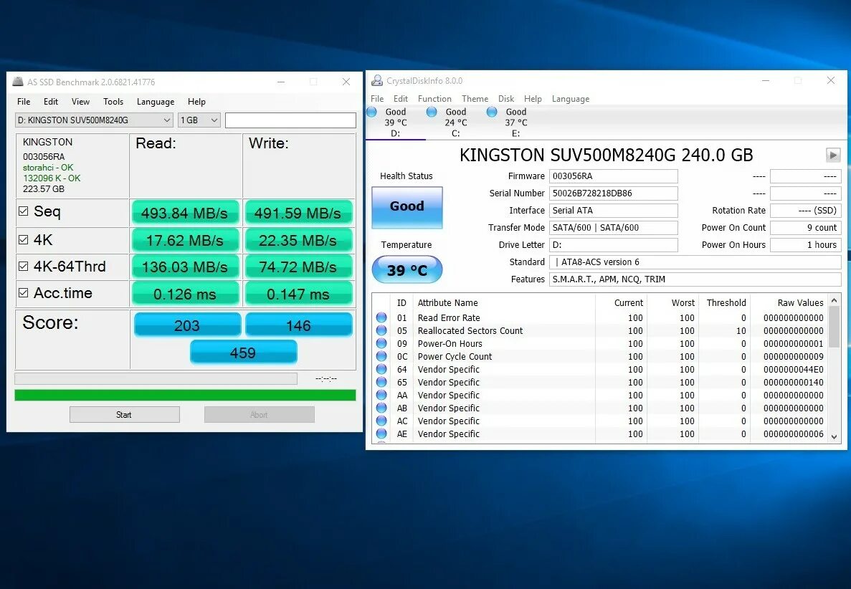
Task: Open Help menu in AS SSD Benchmark
Action: click(x=196, y=102)
